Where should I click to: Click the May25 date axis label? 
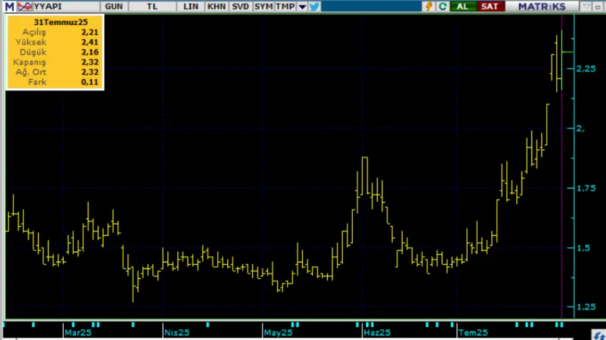278,332
